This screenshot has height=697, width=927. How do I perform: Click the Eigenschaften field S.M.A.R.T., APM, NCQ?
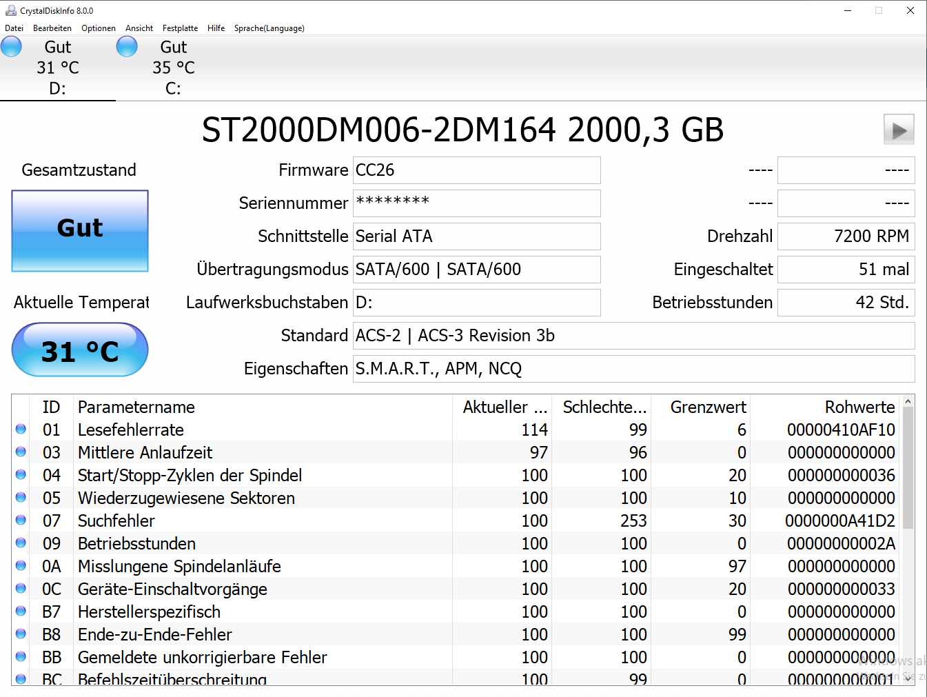634,369
